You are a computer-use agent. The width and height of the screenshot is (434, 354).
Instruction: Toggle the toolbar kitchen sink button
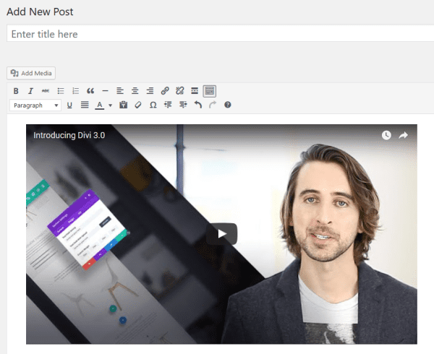click(209, 91)
